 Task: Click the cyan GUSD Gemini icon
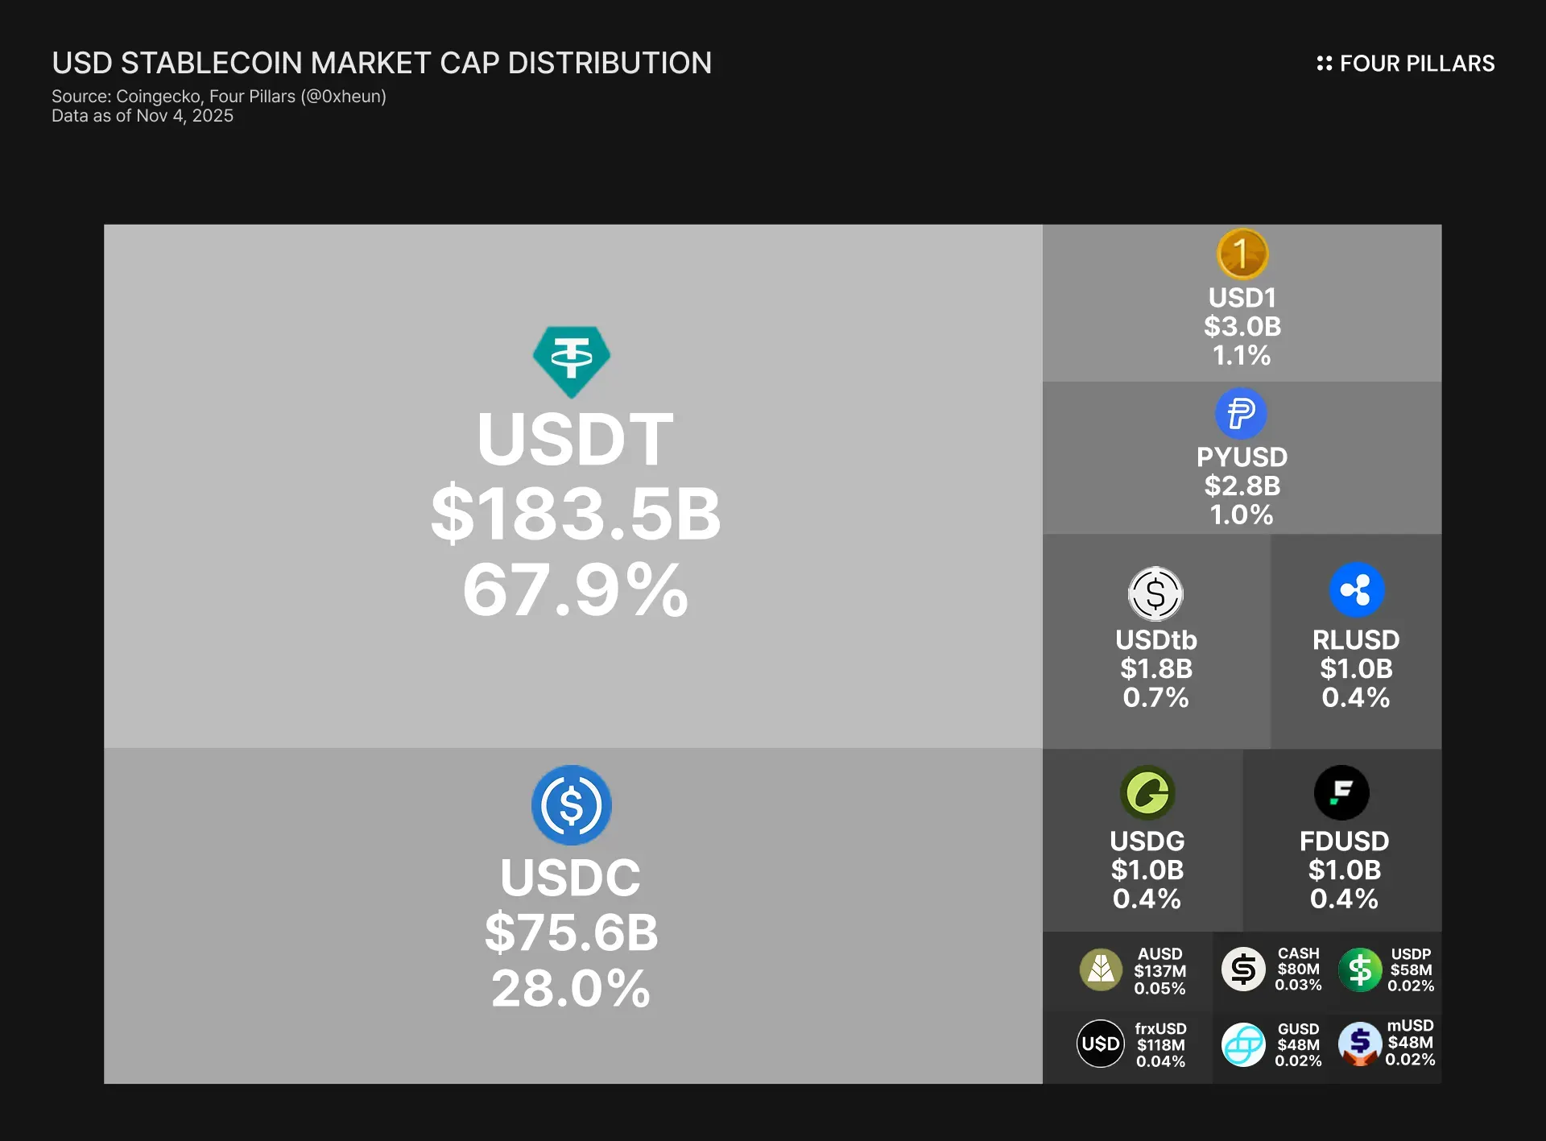point(1243,1044)
